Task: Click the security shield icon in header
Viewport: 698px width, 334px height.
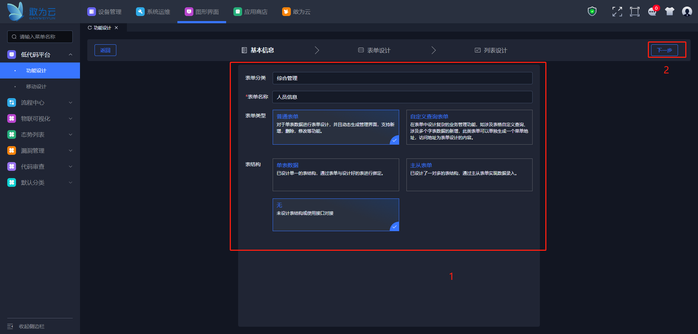Action: (592, 12)
